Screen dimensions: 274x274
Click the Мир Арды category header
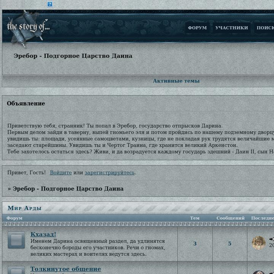(x=24, y=208)
